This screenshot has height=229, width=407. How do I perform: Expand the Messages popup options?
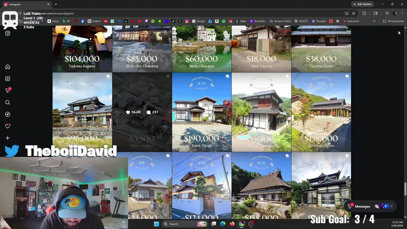391,206
